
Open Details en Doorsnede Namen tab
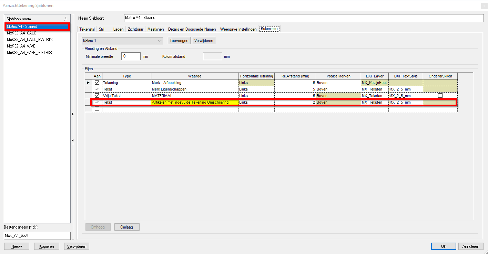click(192, 29)
